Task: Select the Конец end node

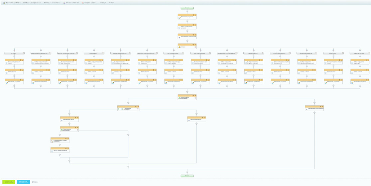Action: (187, 176)
